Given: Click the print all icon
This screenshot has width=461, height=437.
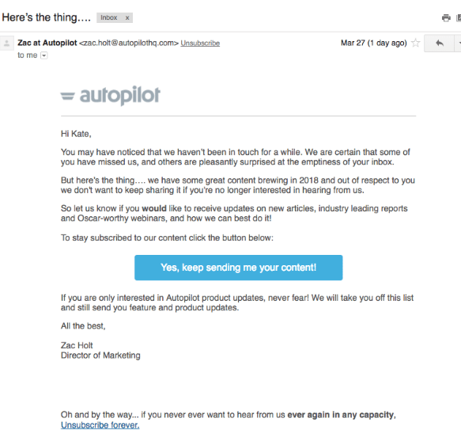Looking at the screenshot, I should [x=446, y=18].
